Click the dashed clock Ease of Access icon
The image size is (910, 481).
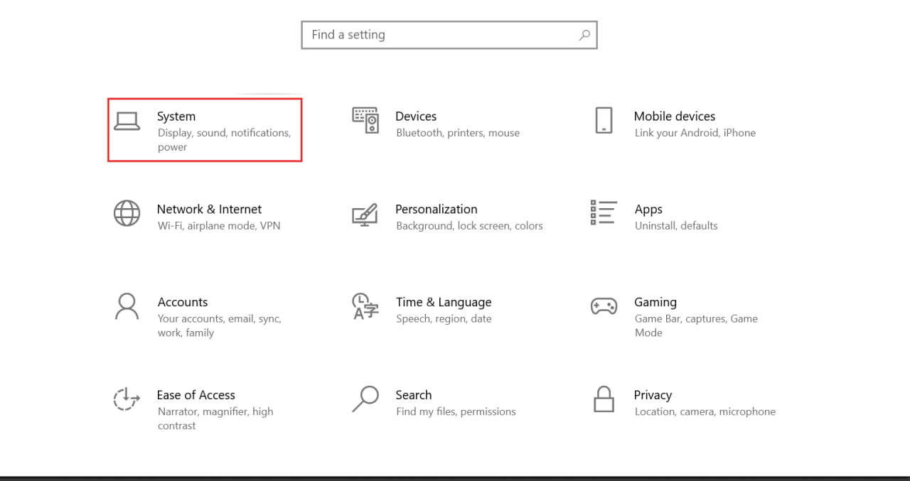click(x=127, y=399)
